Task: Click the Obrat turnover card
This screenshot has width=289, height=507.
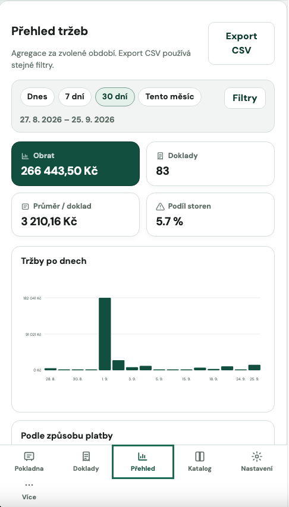Action: [x=76, y=163]
